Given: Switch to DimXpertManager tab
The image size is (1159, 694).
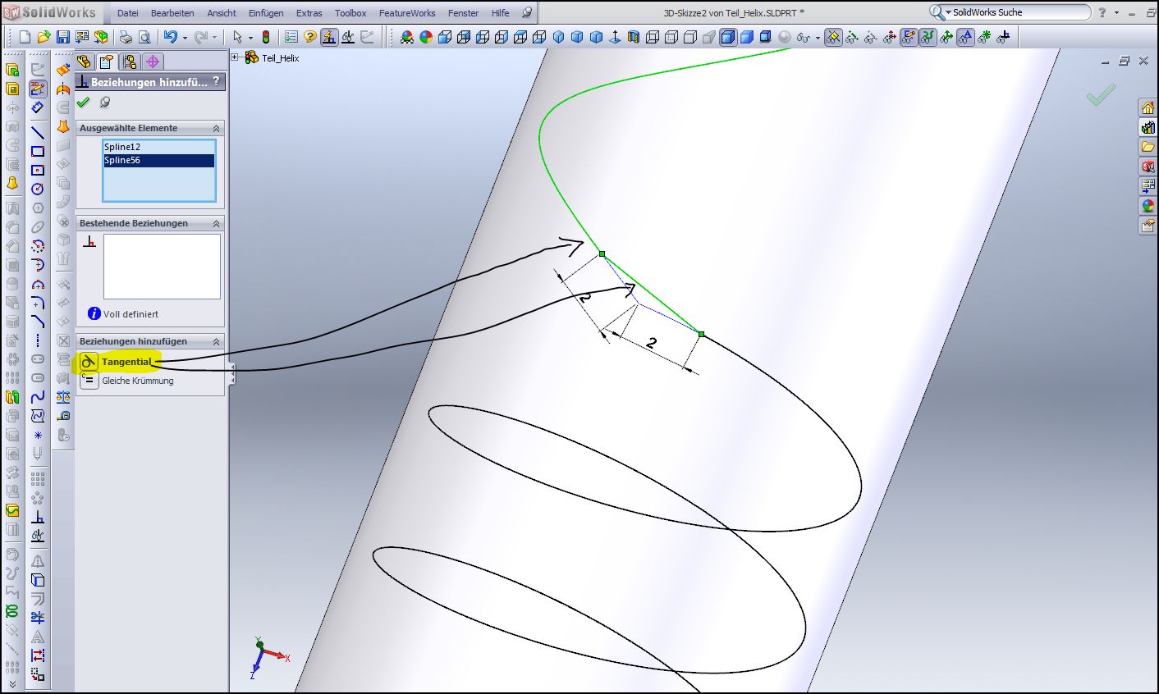Looking at the screenshot, I should [153, 62].
